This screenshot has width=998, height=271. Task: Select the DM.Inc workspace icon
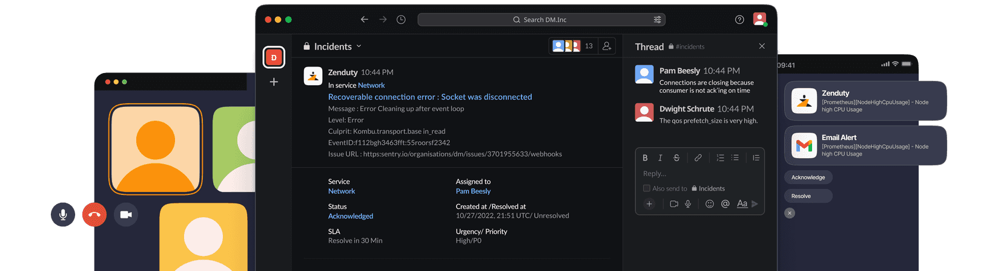(x=274, y=57)
